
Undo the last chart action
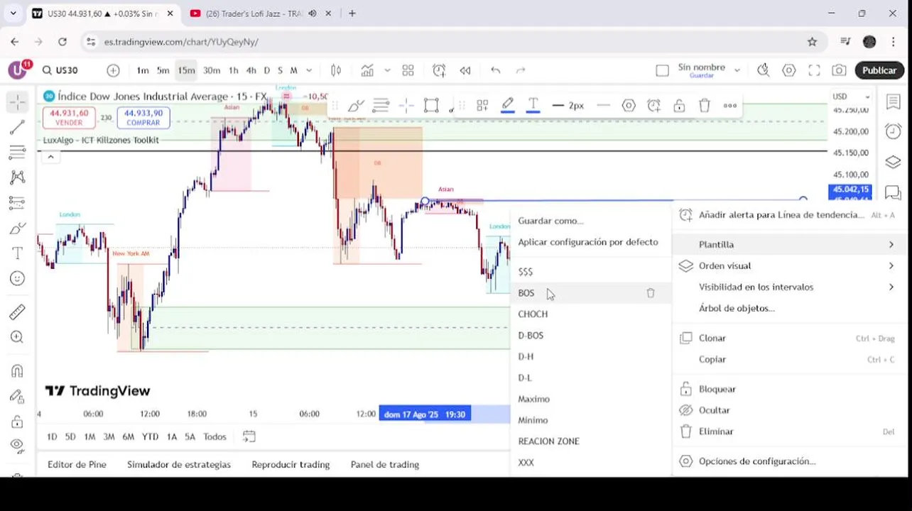click(x=496, y=70)
